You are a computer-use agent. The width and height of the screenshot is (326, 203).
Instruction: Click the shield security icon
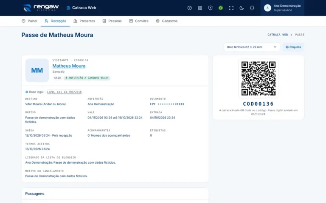(x=210, y=8)
